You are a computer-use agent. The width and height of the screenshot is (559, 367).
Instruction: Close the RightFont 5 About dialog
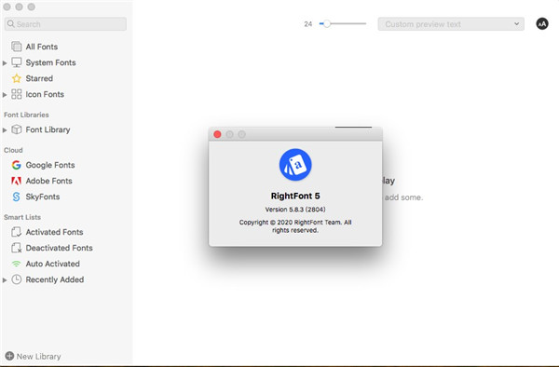coord(217,134)
